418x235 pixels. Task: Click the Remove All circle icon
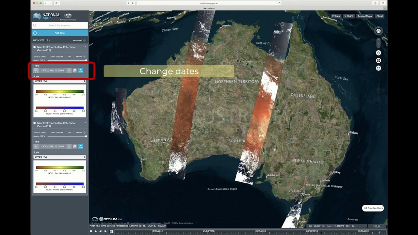click(84, 40)
